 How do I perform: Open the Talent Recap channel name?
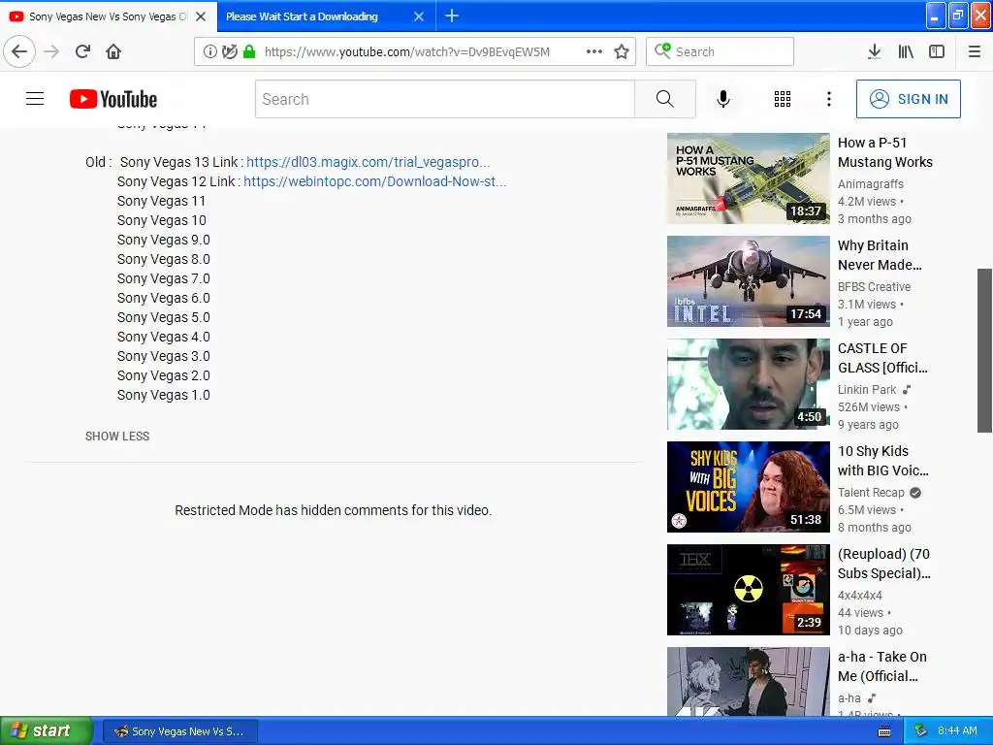tap(871, 492)
